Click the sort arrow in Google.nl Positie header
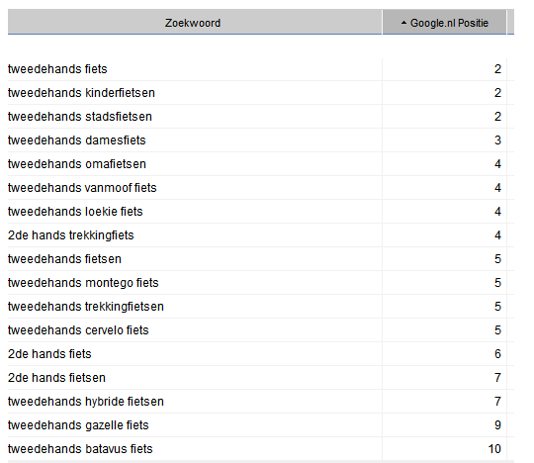Screen dimensions: 534x463 pos(403,23)
